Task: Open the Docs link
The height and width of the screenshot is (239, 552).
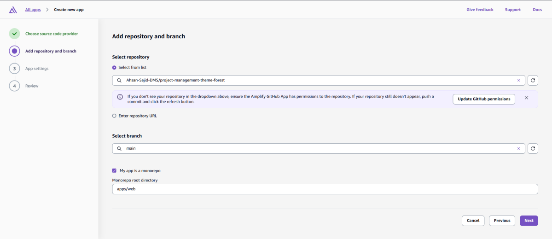Action: 537,10
